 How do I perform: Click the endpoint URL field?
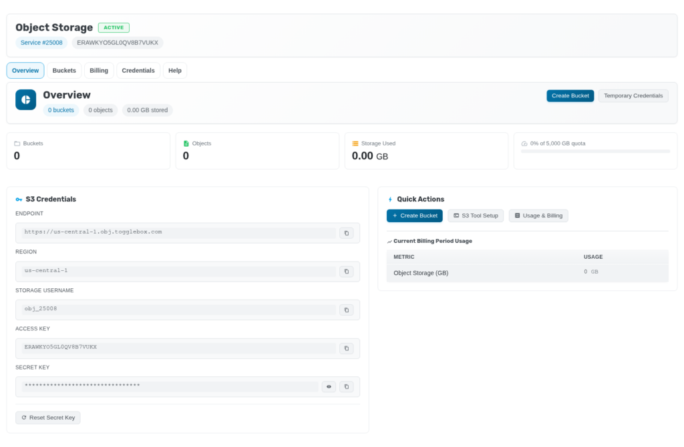179,232
